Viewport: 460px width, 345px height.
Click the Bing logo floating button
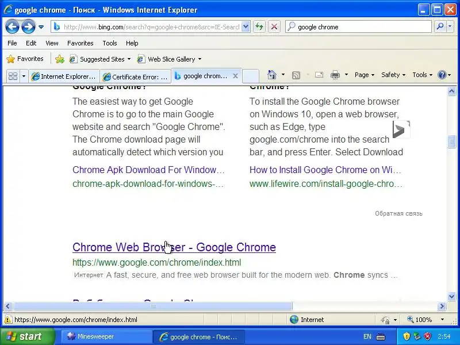coord(401,129)
